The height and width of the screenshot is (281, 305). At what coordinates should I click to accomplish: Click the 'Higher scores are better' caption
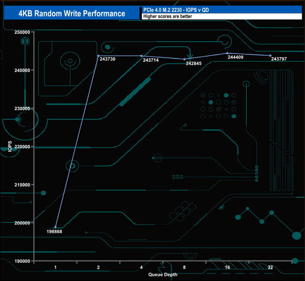pos(168,16)
